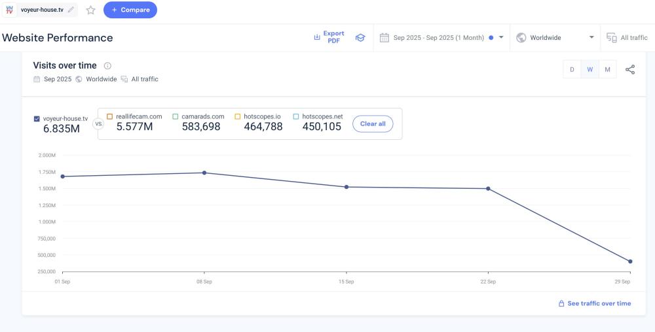Open the All traffic filter dropdown
Screen dimensions: 655x332
(627, 38)
